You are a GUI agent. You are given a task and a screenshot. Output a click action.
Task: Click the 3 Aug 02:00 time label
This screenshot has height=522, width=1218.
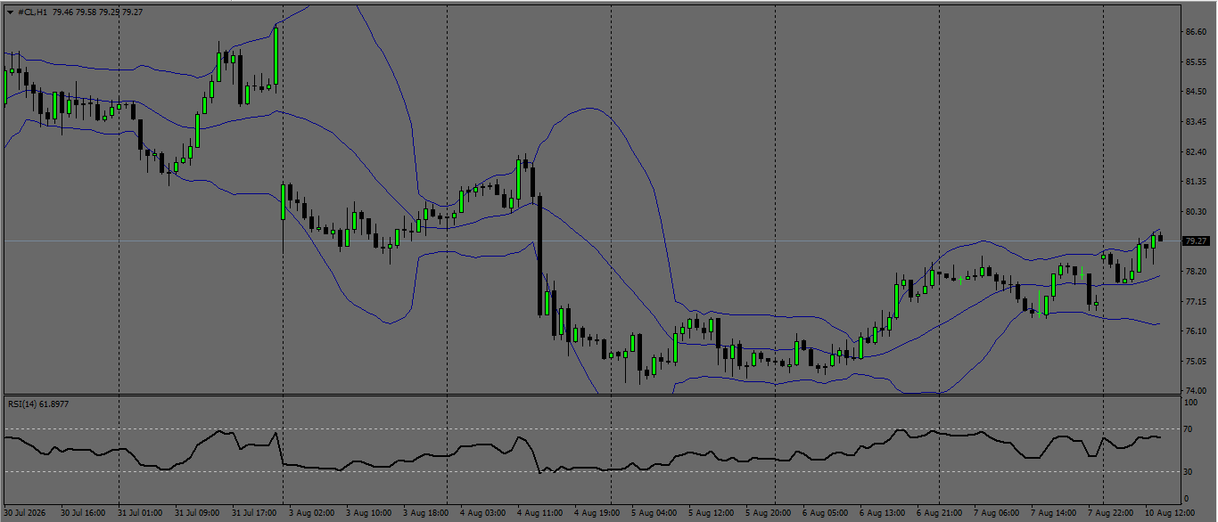[x=312, y=513]
